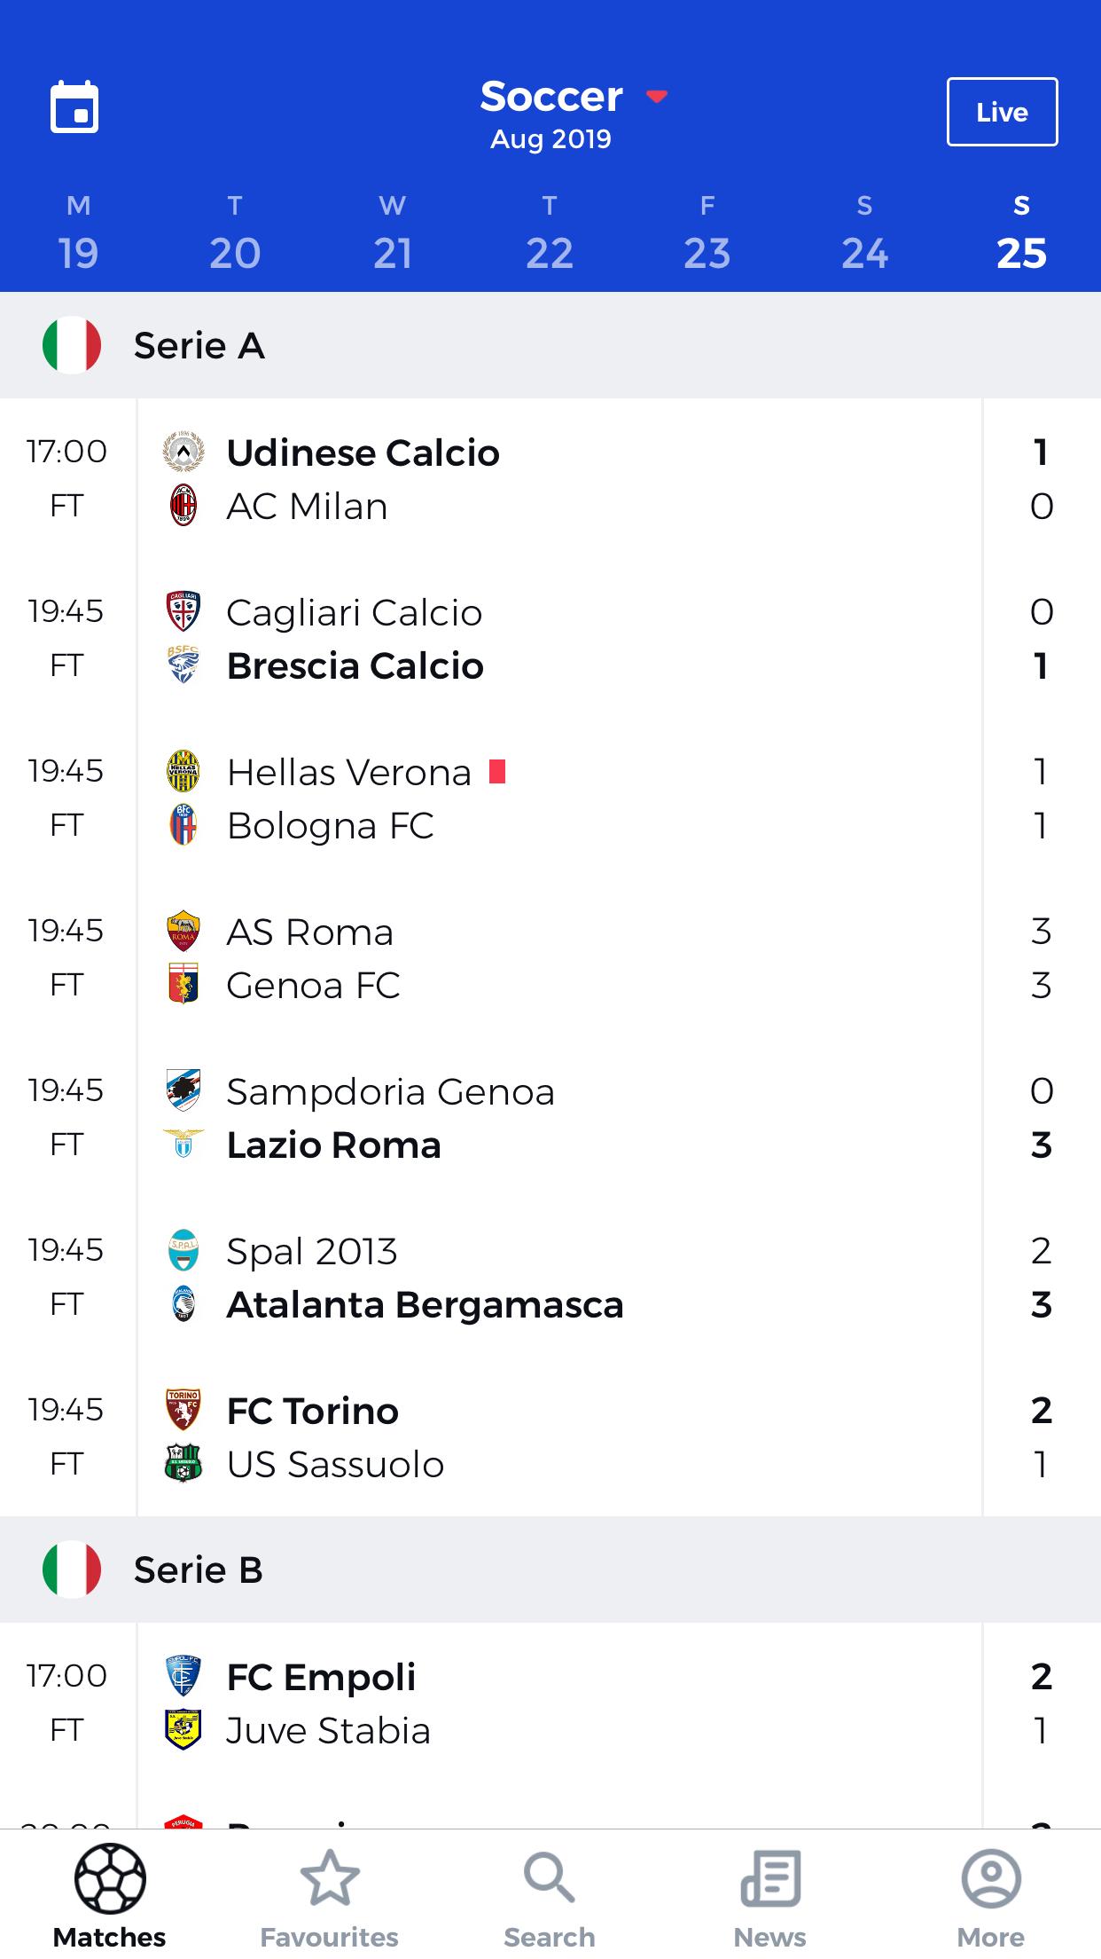Tap the Matches soccer ball icon

click(110, 1877)
